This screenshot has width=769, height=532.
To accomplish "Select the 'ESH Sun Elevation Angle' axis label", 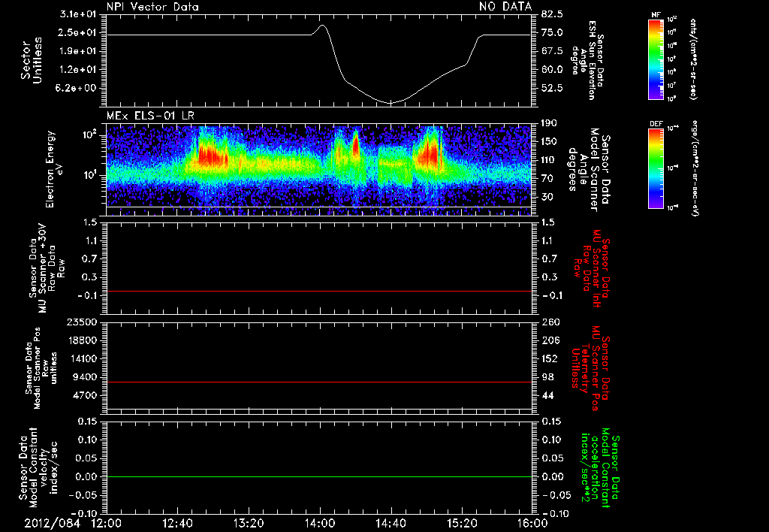I will pos(587,60).
